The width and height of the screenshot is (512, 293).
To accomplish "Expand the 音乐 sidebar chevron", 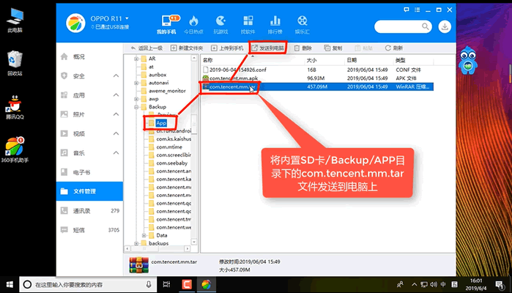I will click(x=116, y=153).
